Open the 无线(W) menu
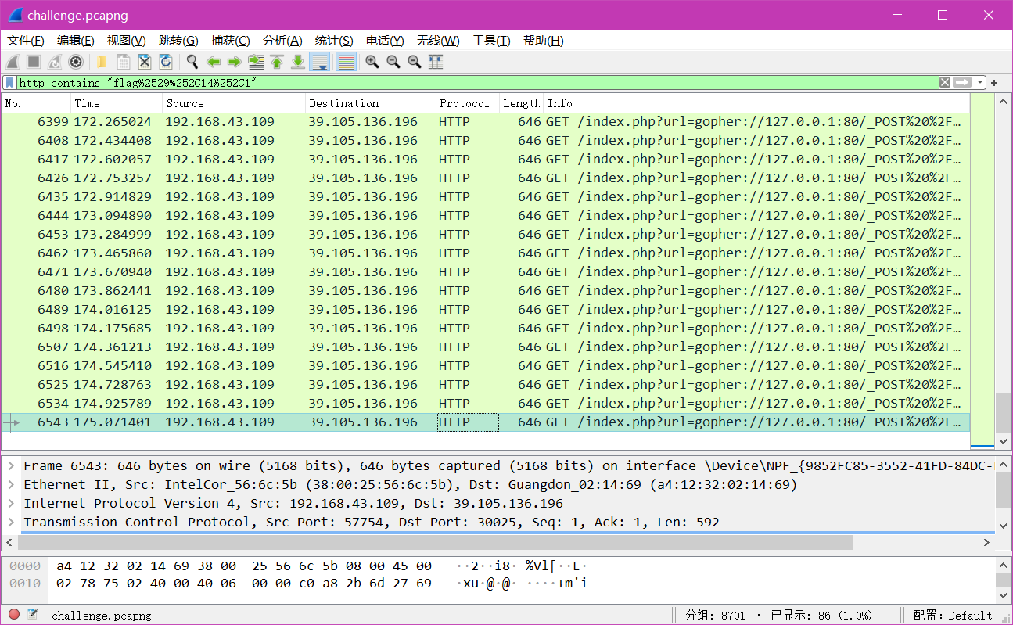The image size is (1013, 625). coord(438,41)
